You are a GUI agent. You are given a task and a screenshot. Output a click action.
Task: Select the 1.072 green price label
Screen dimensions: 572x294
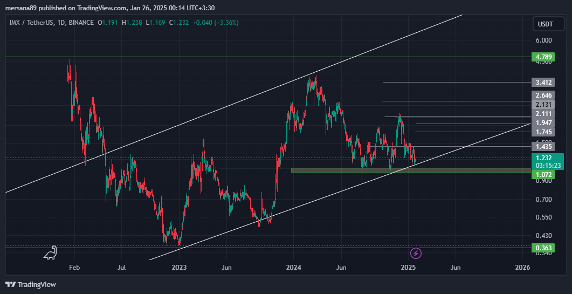(543, 175)
